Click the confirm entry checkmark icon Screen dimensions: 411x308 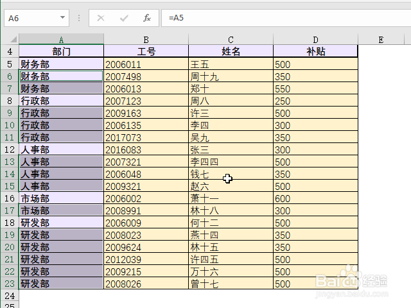click(124, 18)
